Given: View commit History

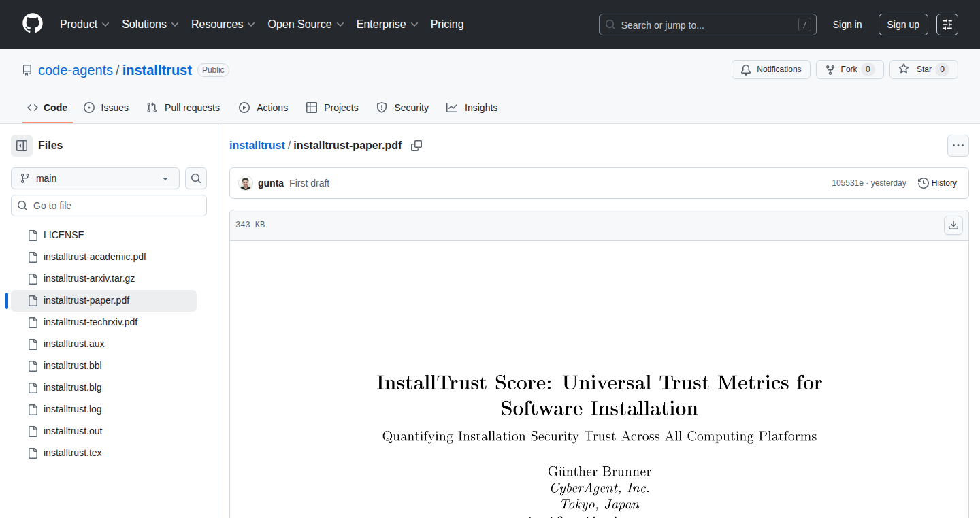Looking at the screenshot, I should point(937,183).
